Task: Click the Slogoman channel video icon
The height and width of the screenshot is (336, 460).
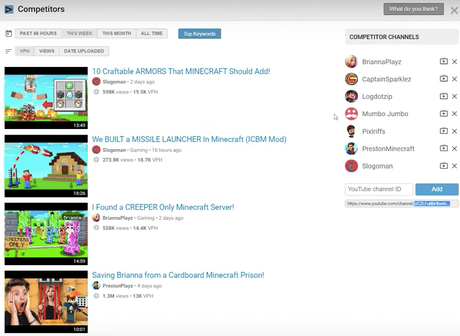Action: click(x=443, y=166)
